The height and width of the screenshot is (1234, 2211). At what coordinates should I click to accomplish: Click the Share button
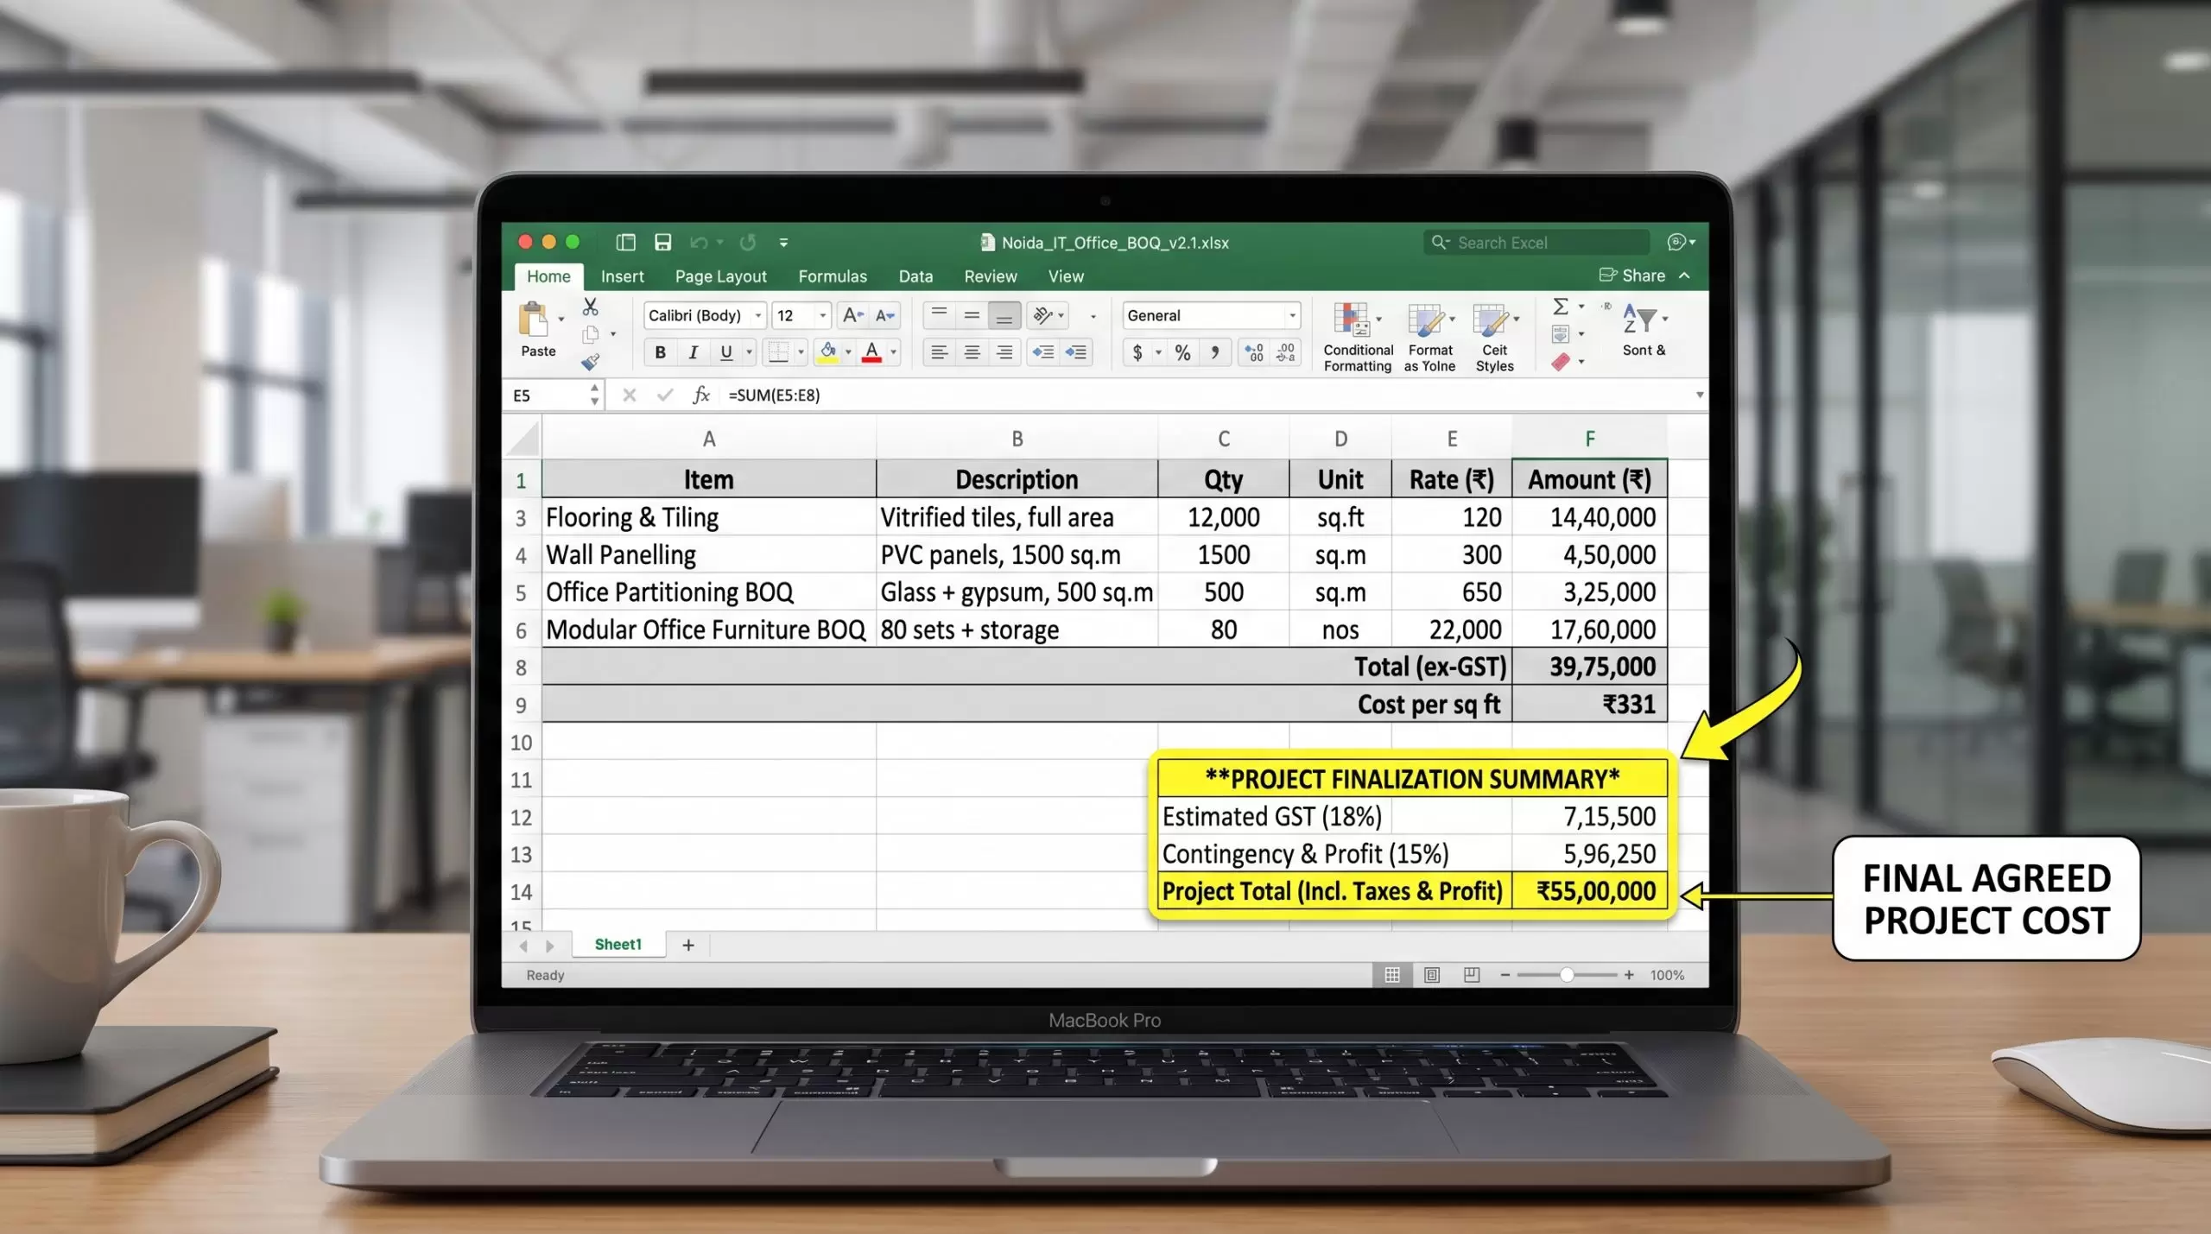(1632, 275)
